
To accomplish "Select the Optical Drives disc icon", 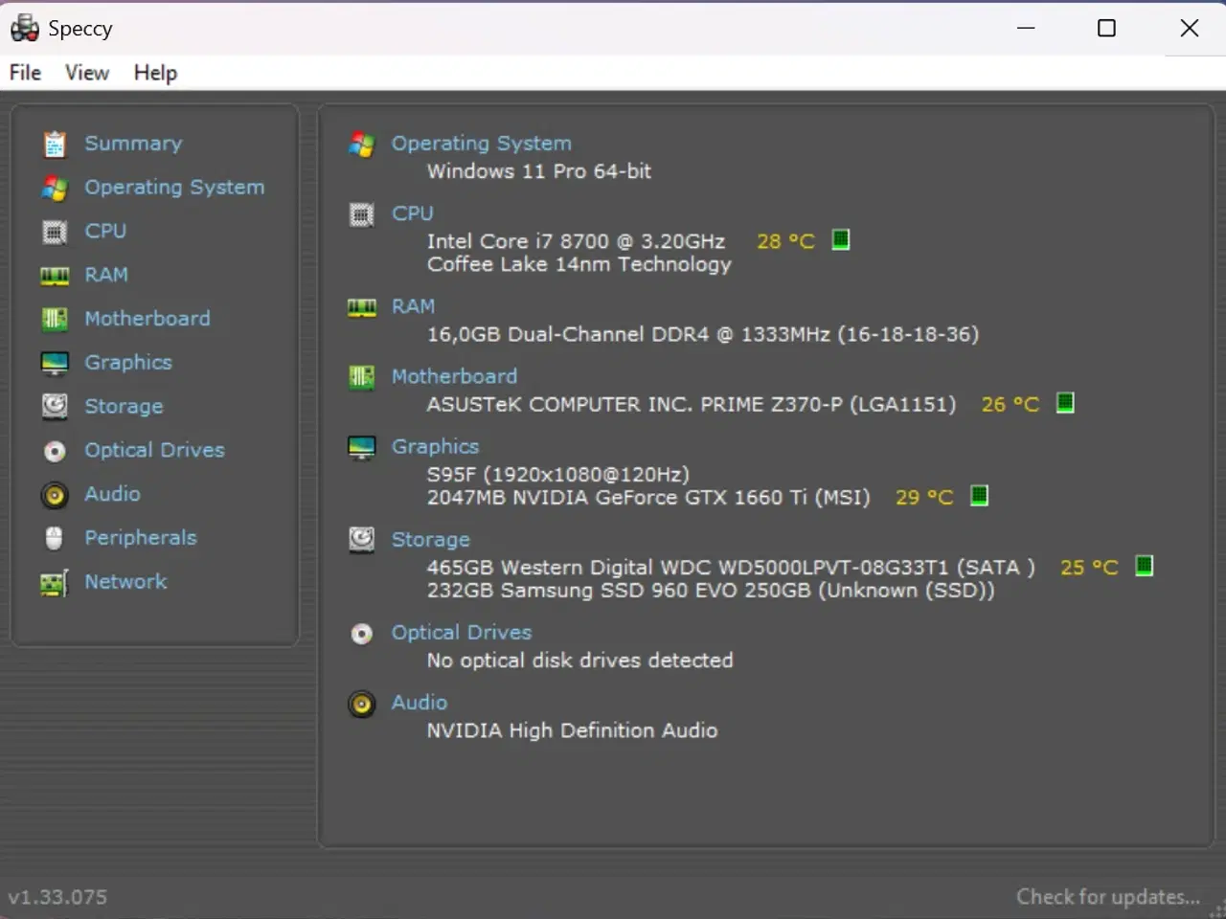I will pyautogui.click(x=54, y=450).
